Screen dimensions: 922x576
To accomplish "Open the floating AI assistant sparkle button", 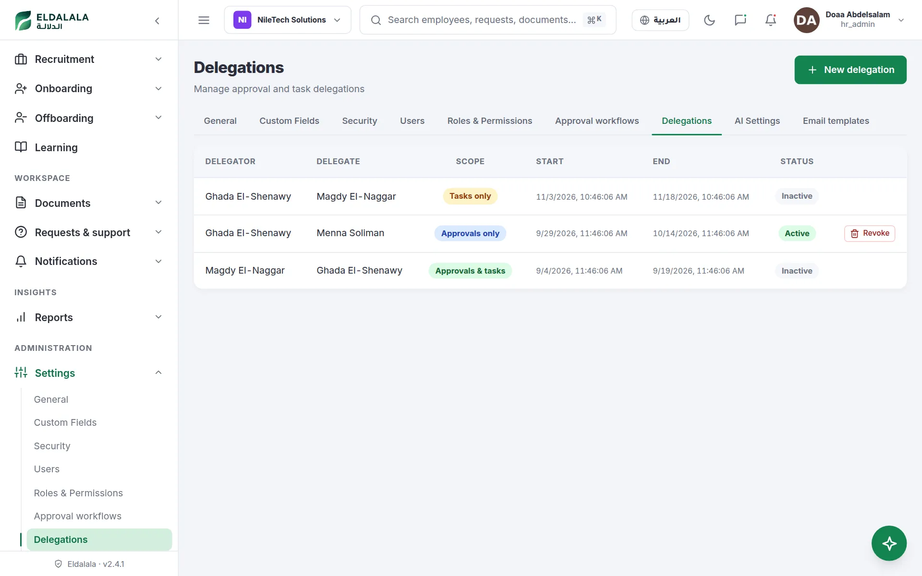I will pyautogui.click(x=889, y=543).
